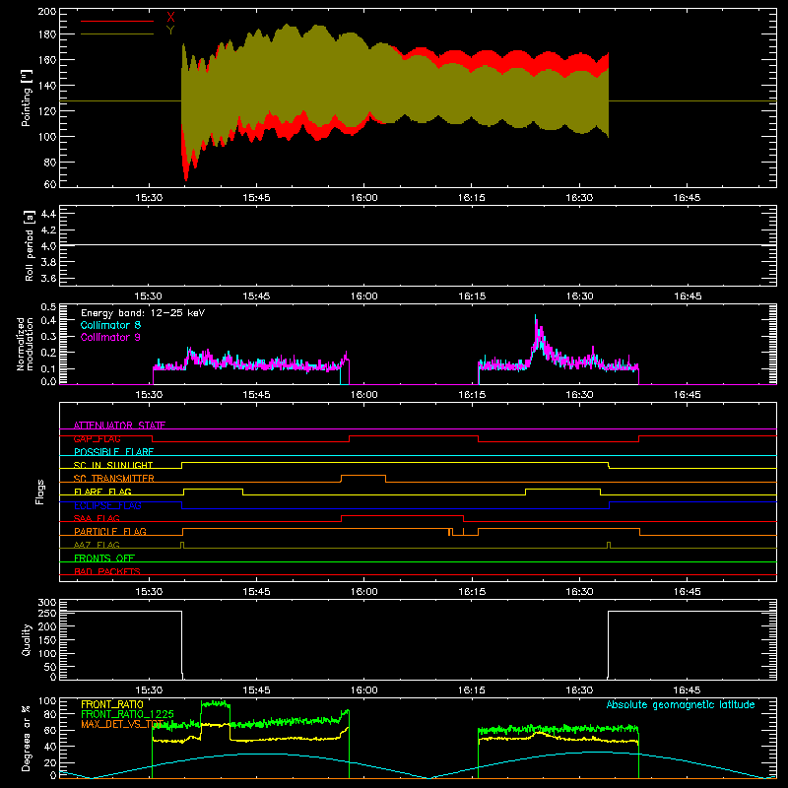
Task: Click the green FRONT_RATIO_1225 legend entry
Action: coord(127,714)
